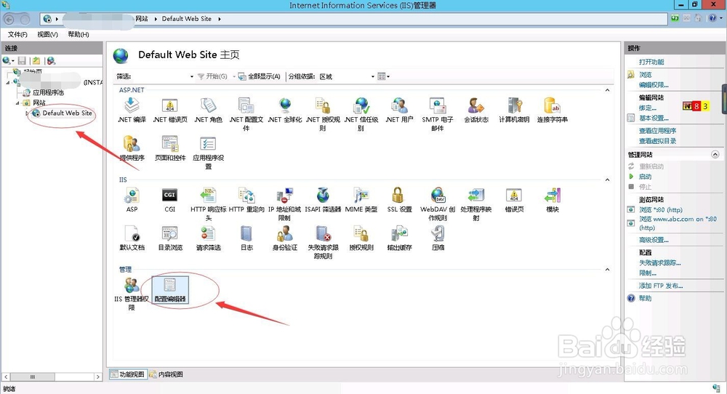Open the 目录浏览 feature

(x=170, y=238)
